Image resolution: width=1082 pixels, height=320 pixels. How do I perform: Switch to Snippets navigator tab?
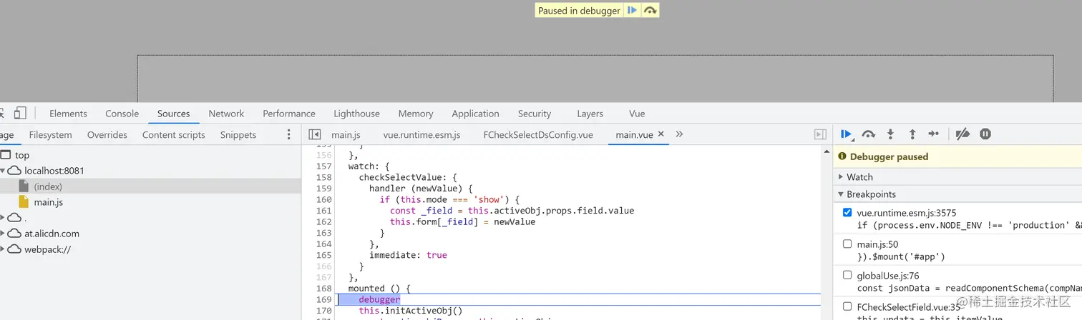coord(238,135)
